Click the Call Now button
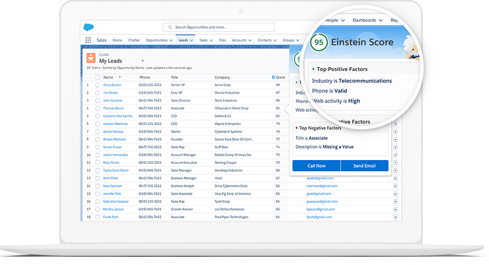The height and width of the screenshot is (265, 489). [x=317, y=166]
